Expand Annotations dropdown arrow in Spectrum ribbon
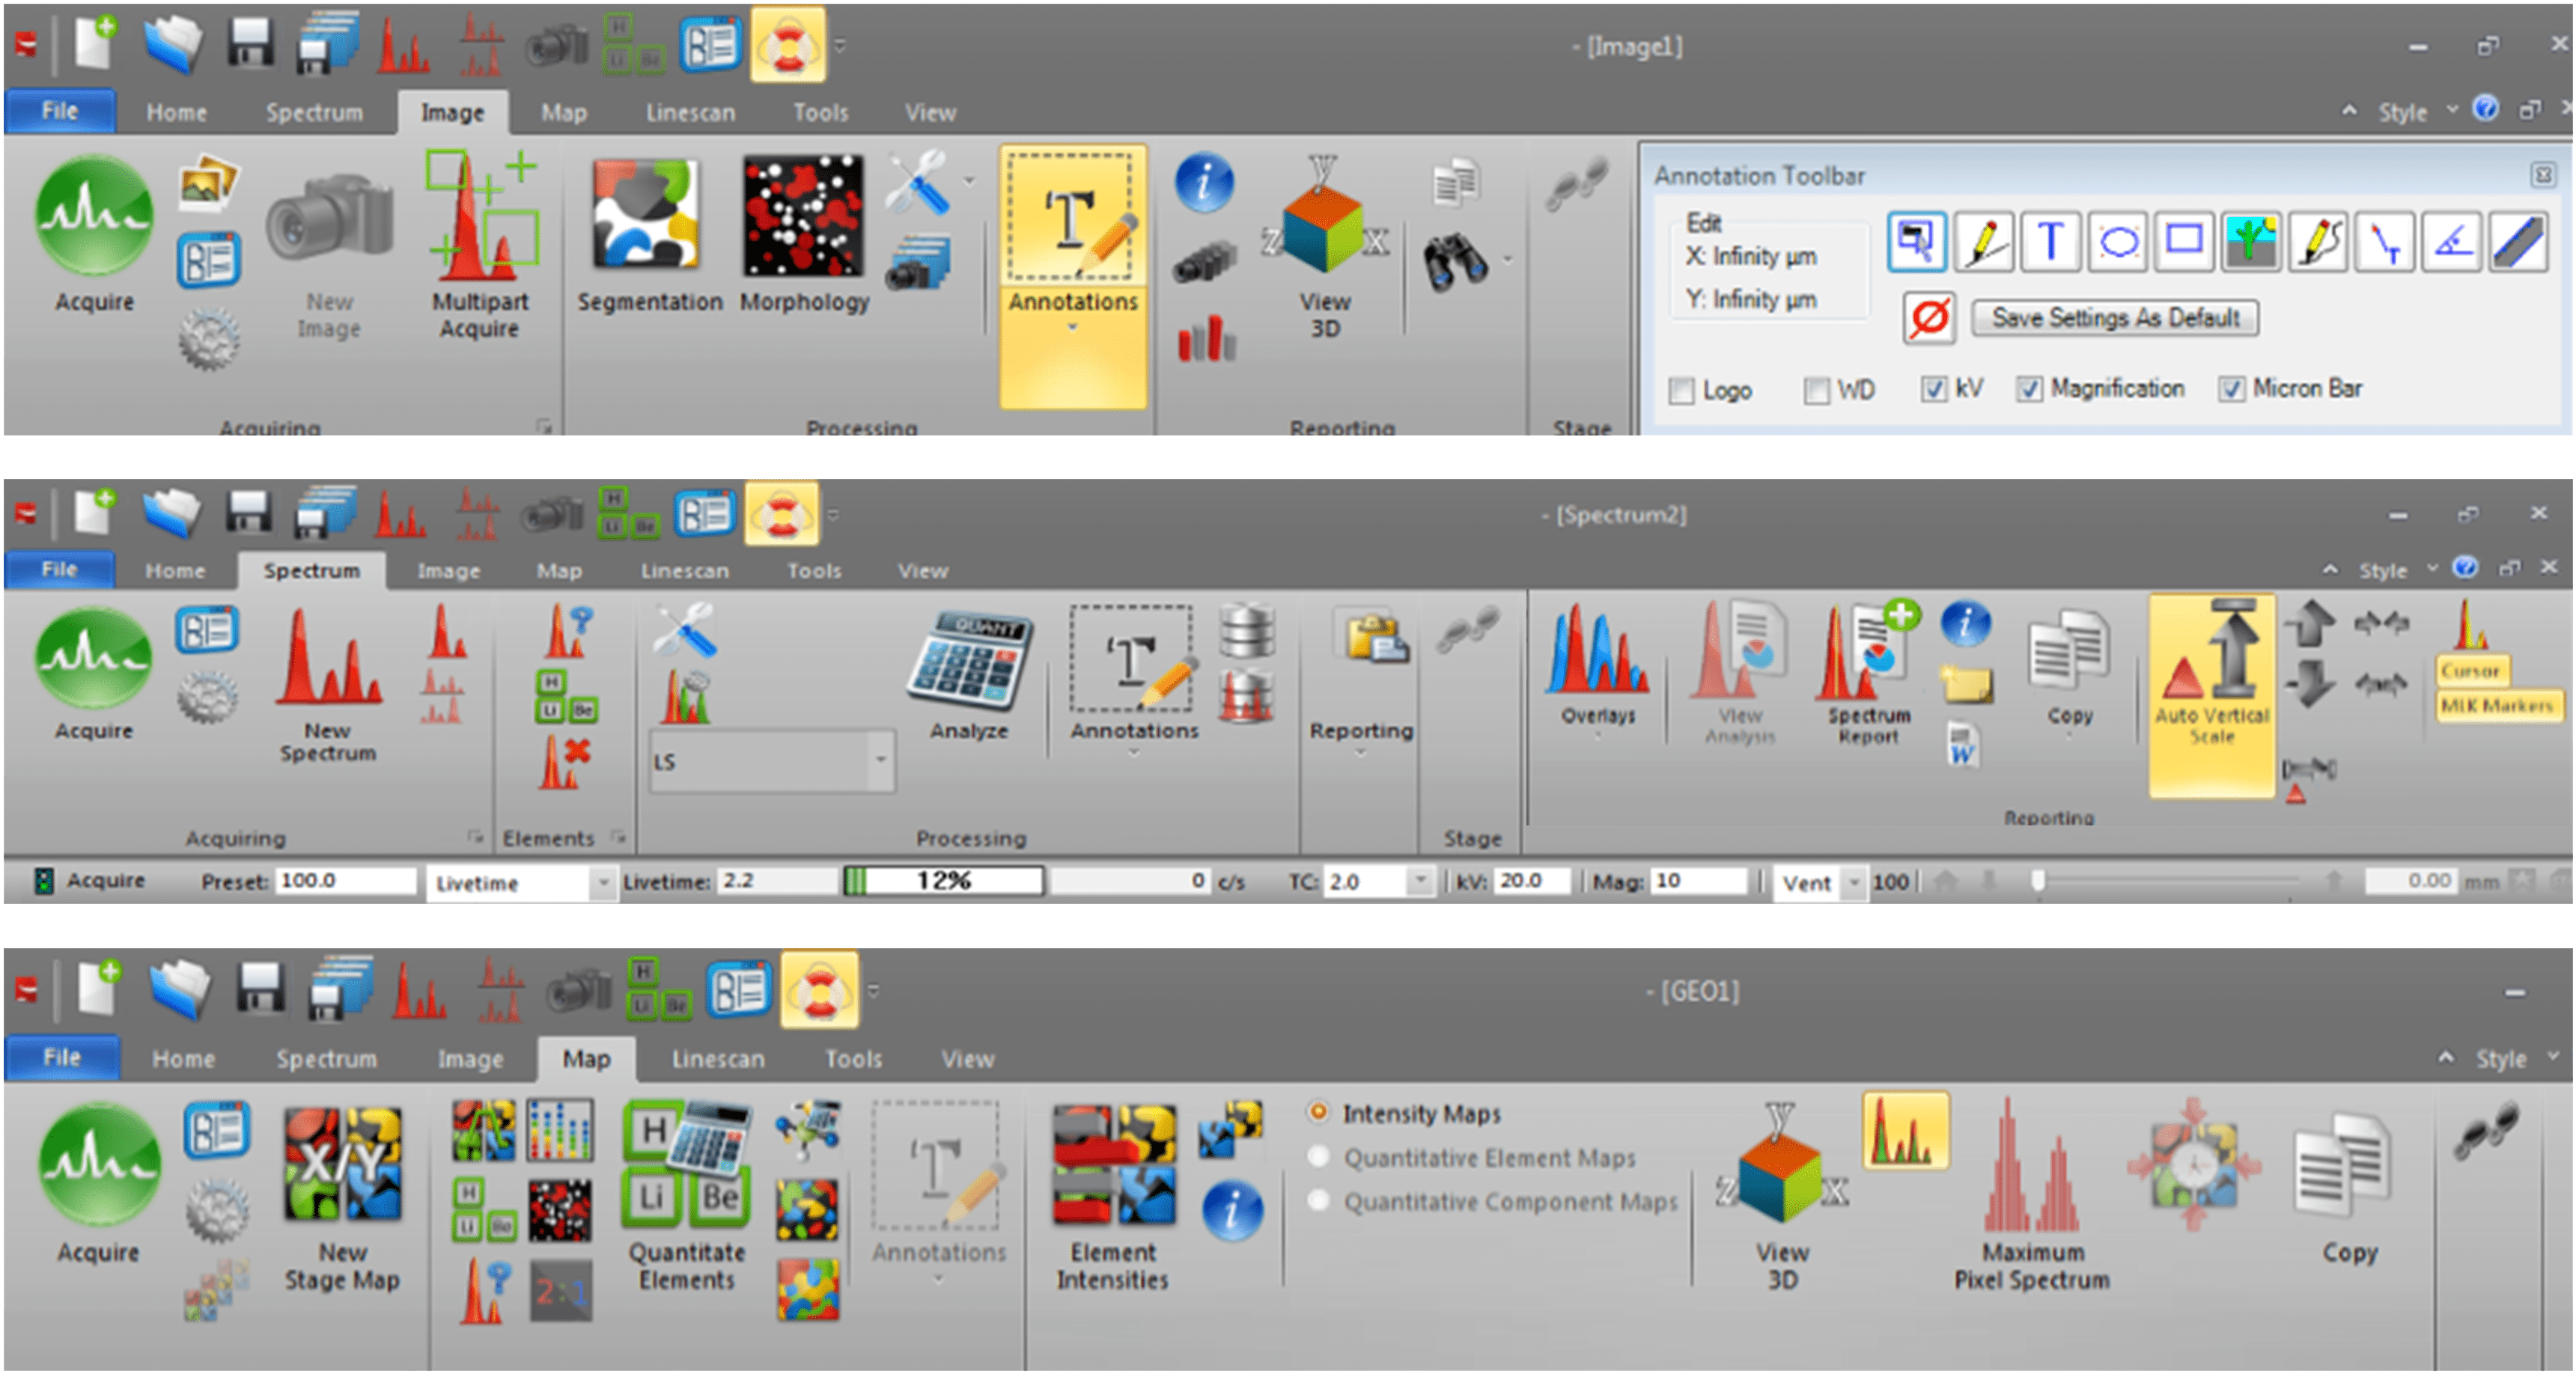The image size is (2576, 1374). coord(1133,753)
